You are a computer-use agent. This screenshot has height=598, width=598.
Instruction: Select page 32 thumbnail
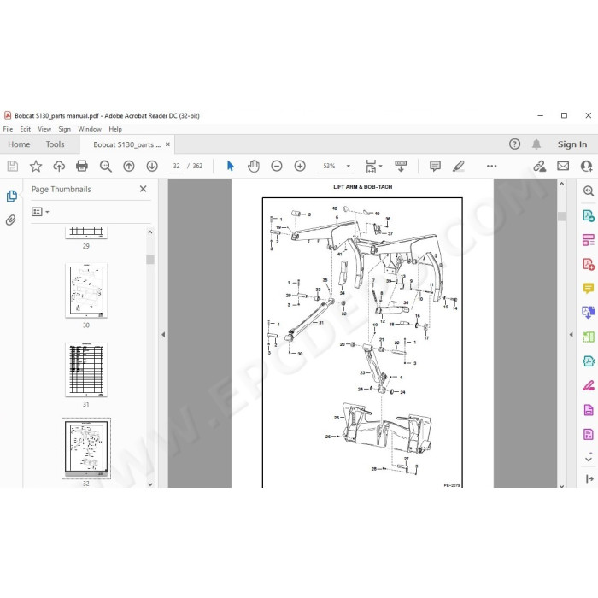tap(86, 448)
